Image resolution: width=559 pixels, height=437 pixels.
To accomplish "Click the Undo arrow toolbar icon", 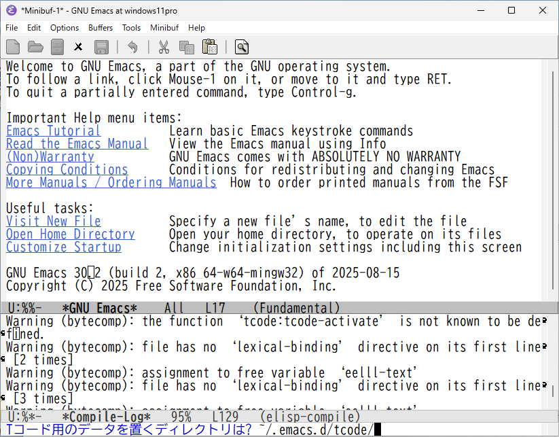I will coord(132,47).
